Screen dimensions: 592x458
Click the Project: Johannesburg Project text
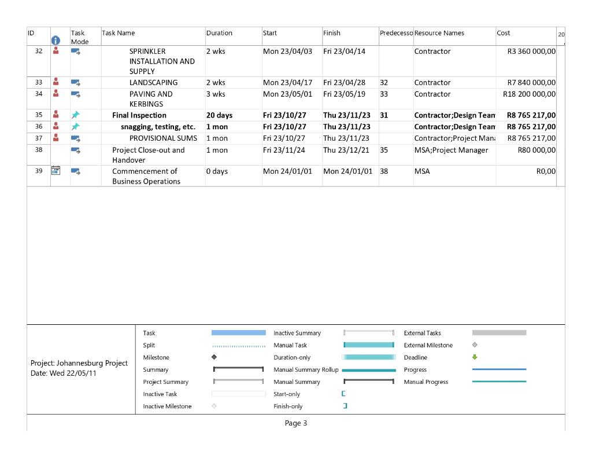(79, 363)
